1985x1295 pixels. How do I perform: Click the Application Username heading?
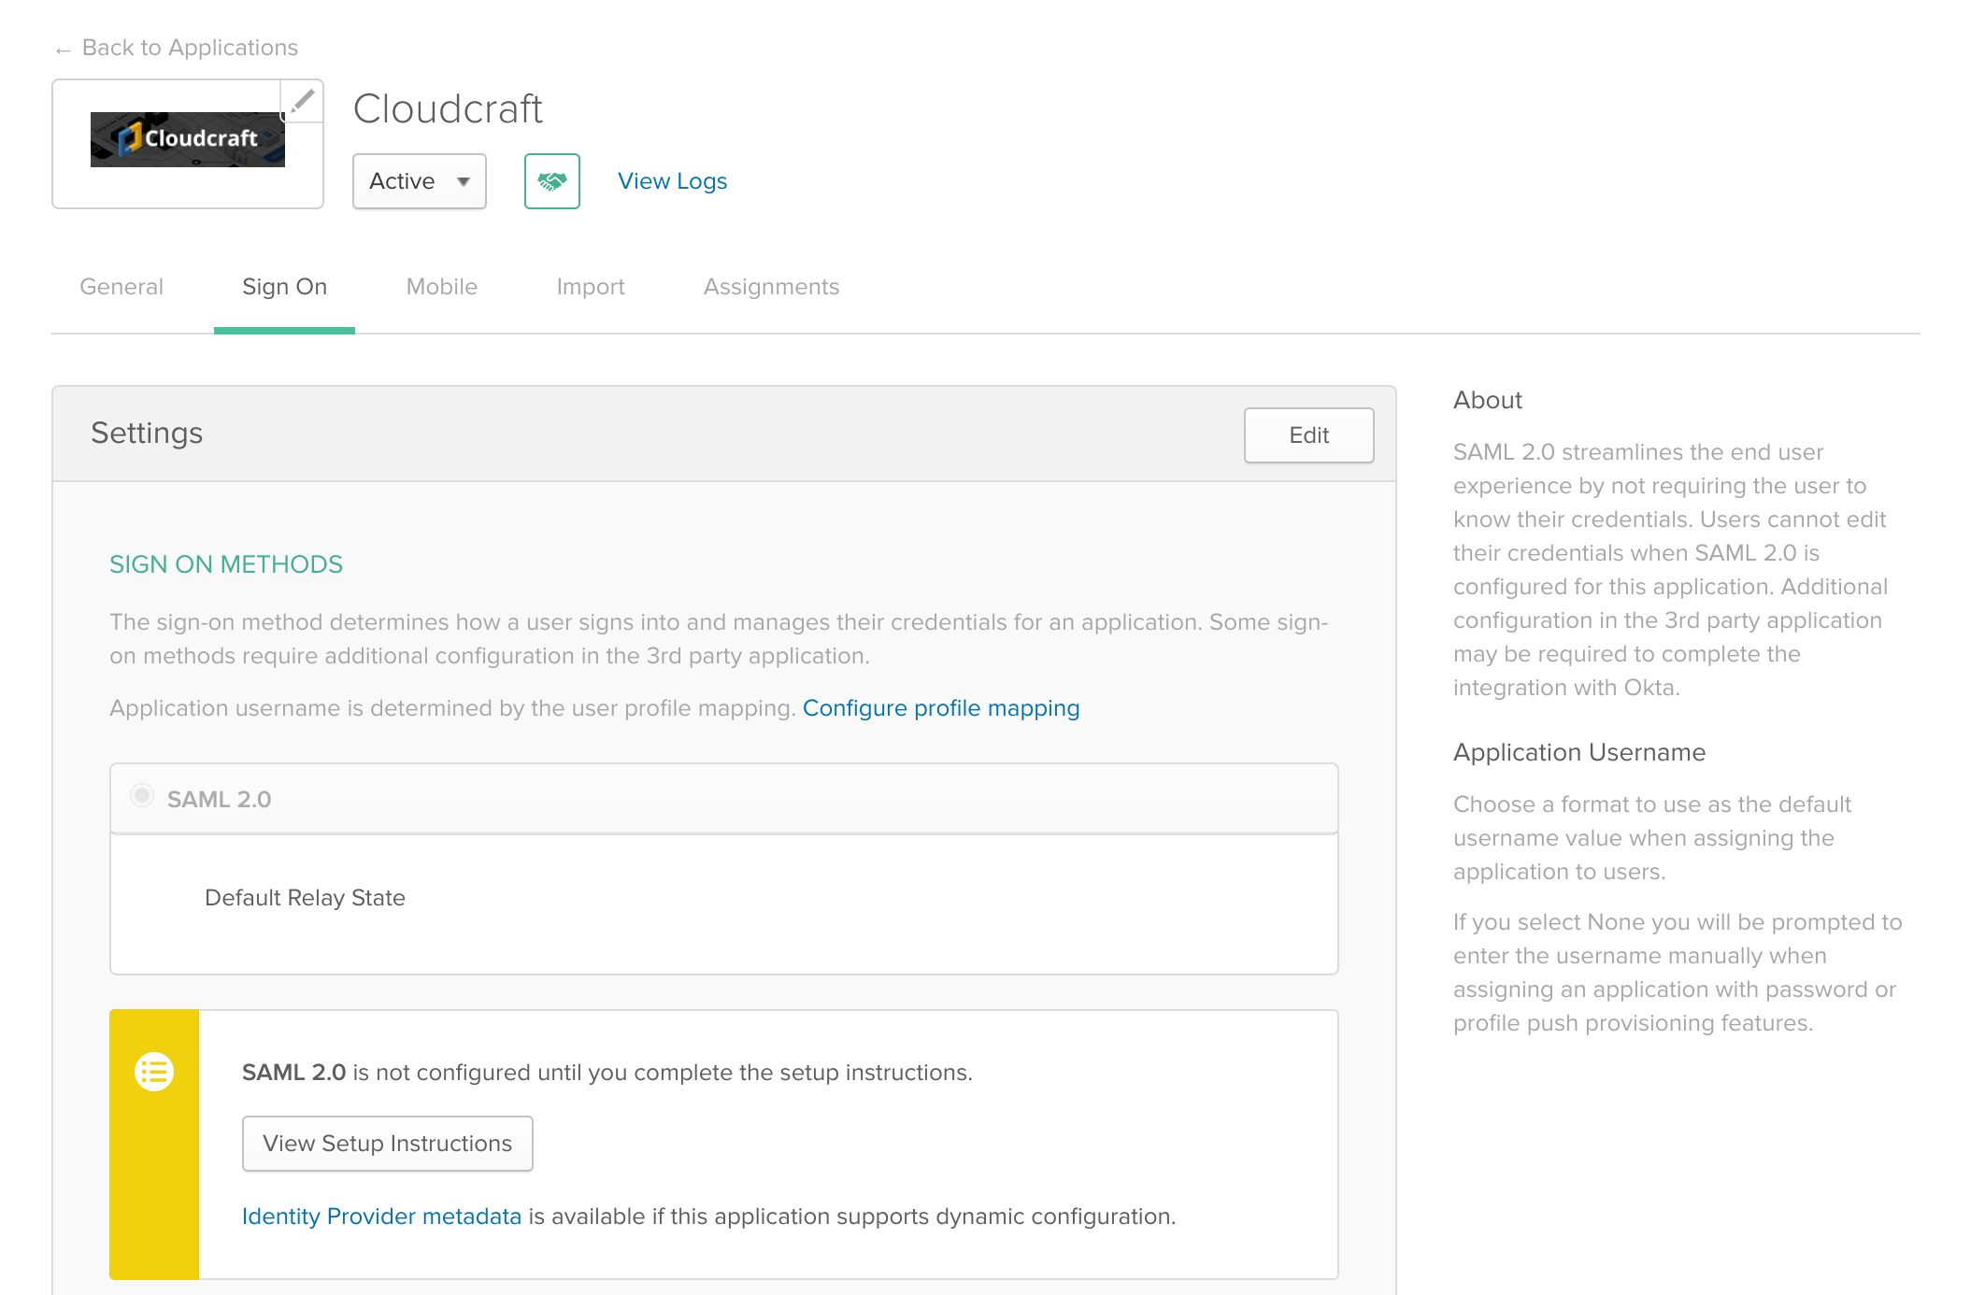(1579, 752)
